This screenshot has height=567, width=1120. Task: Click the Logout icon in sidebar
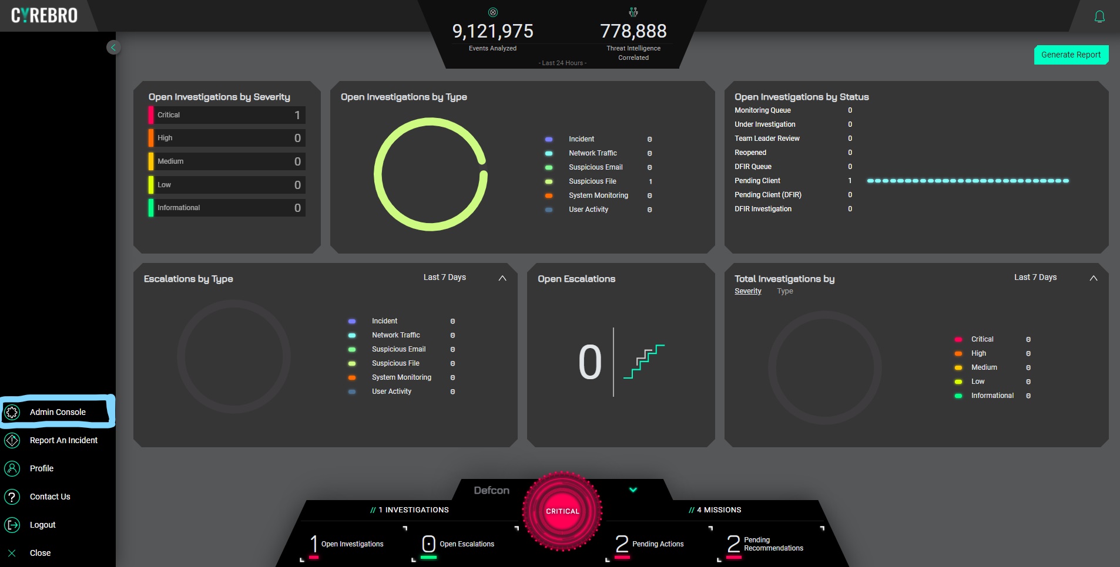tap(12, 525)
